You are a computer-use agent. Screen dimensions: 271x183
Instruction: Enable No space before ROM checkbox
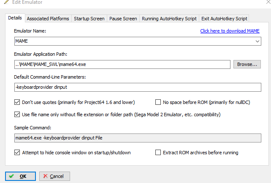pyautogui.click(x=158, y=102)
